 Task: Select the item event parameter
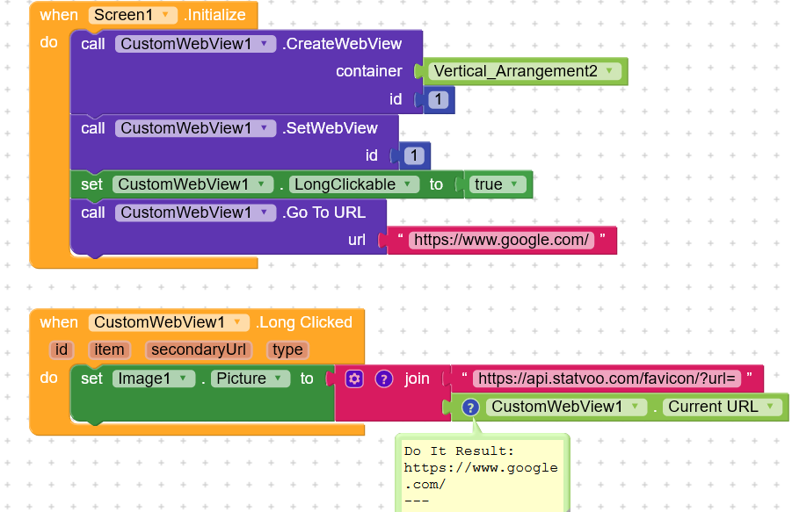pyautogui.click(x=109, y=350)
